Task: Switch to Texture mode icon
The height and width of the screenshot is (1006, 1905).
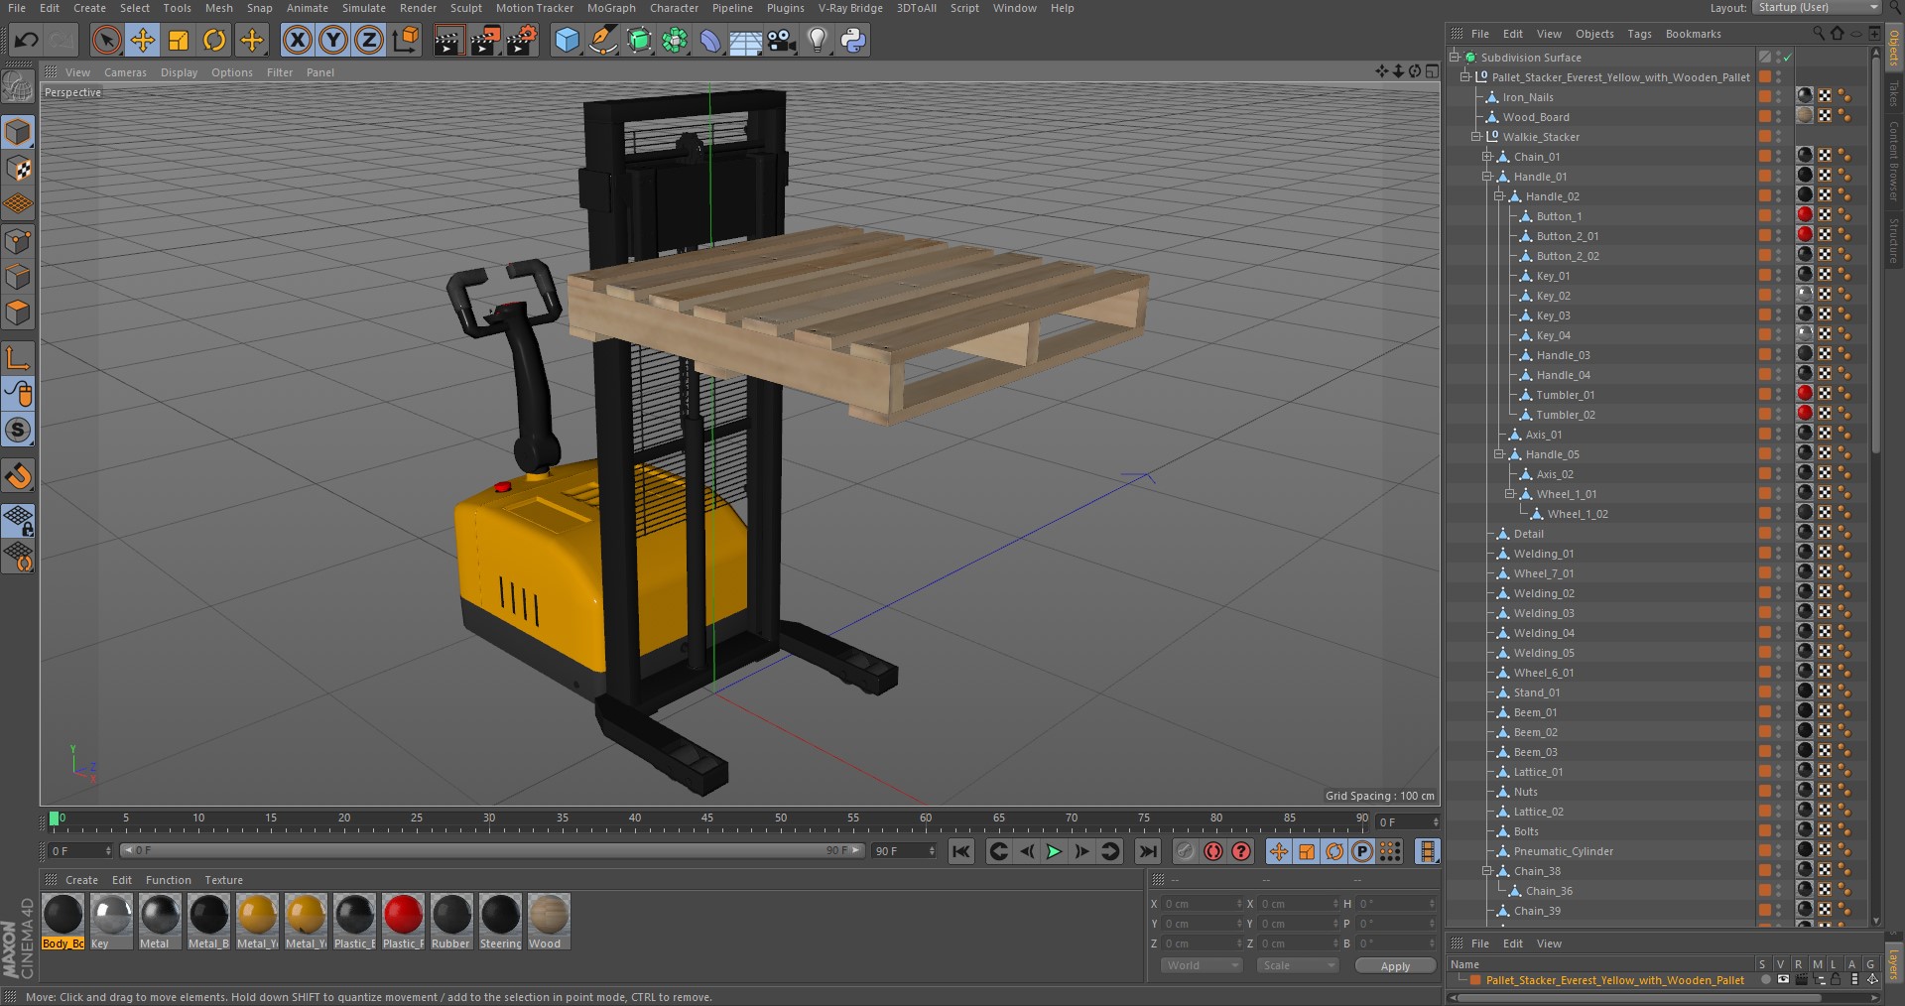Action: point(18,168)
